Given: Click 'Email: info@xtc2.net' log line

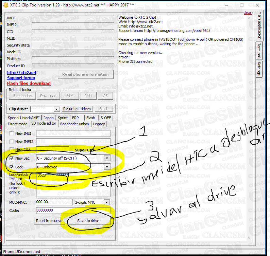Looking at the screenshot, I should [136, 26].
